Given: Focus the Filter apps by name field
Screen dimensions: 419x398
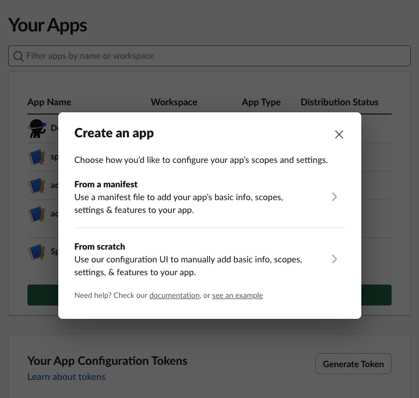Looking at the screenshot, I should tap(210, 56).
